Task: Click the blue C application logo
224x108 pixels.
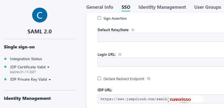Action: [x=40, y=15]
